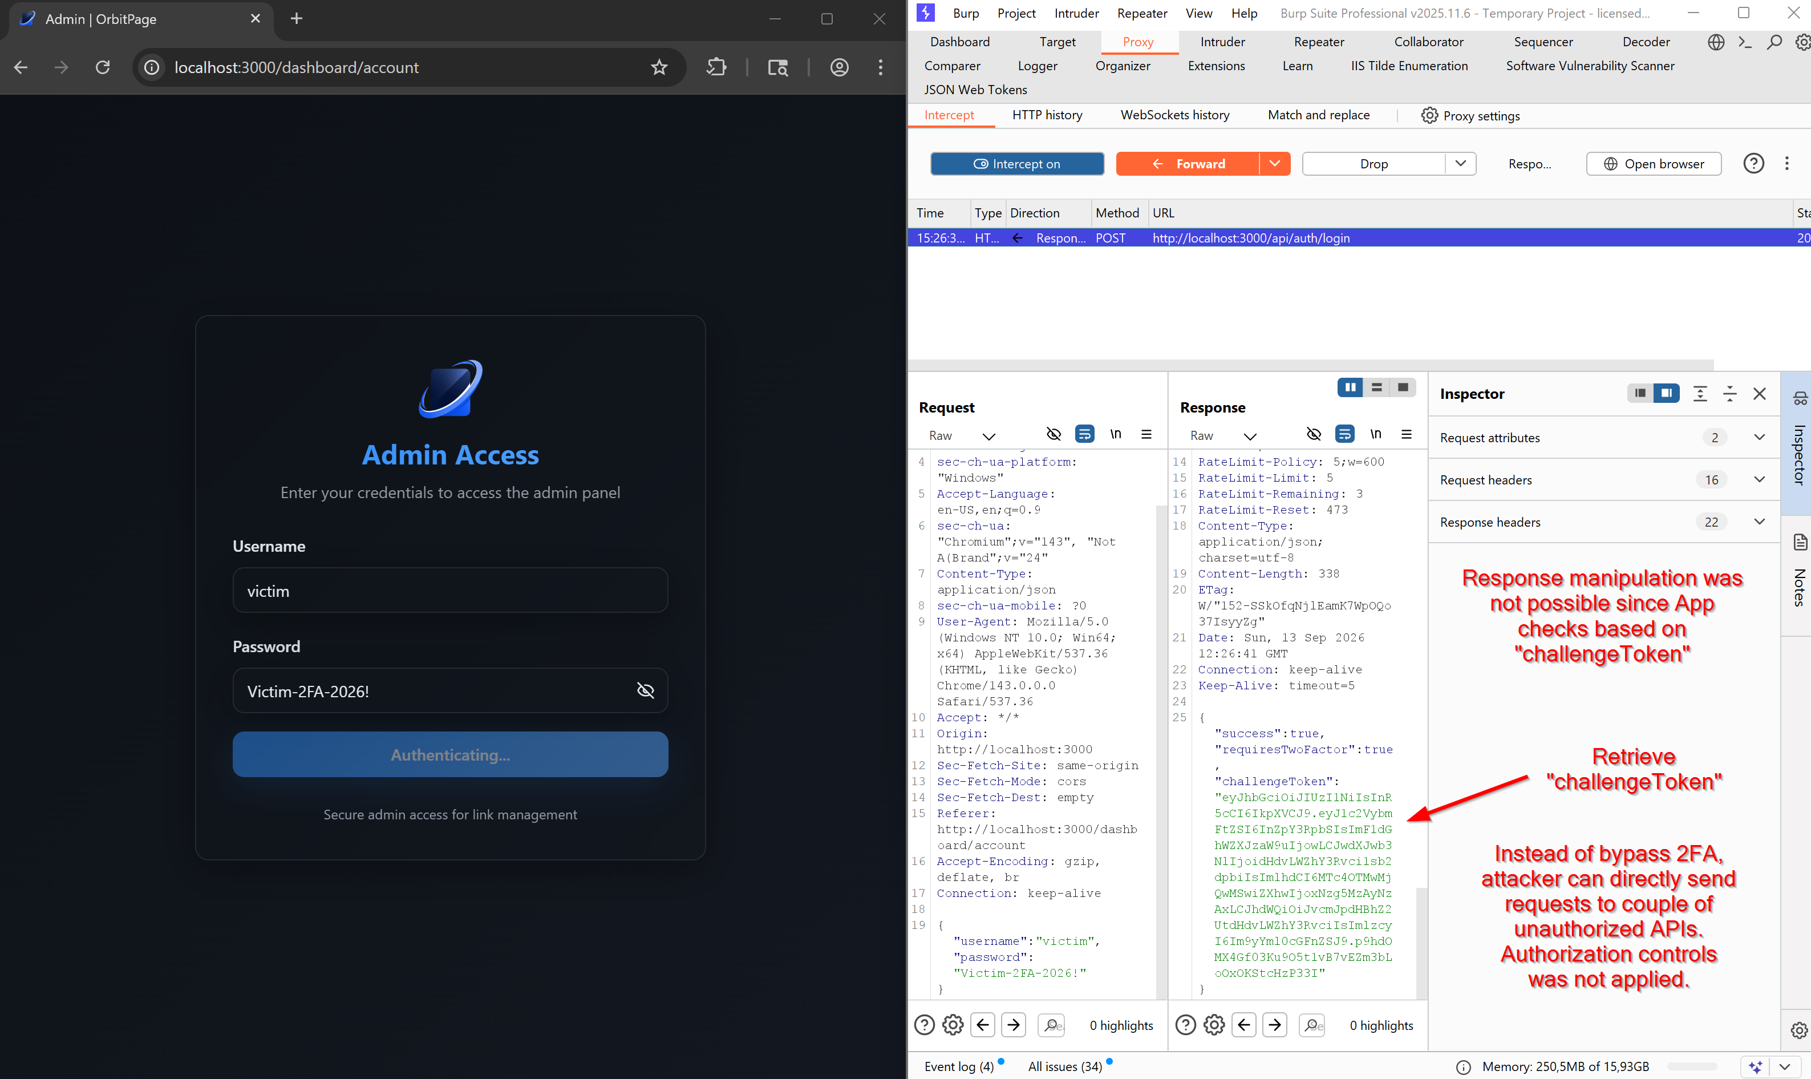Forward the intercepted message

[x=1188, y=164]
